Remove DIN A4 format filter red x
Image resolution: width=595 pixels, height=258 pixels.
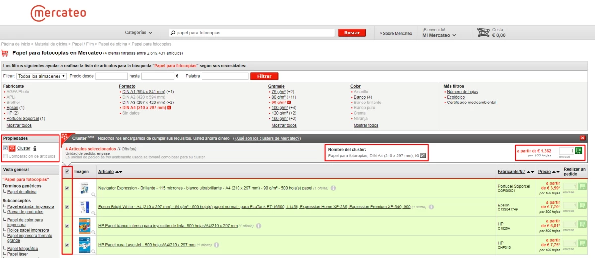[169, 107]
